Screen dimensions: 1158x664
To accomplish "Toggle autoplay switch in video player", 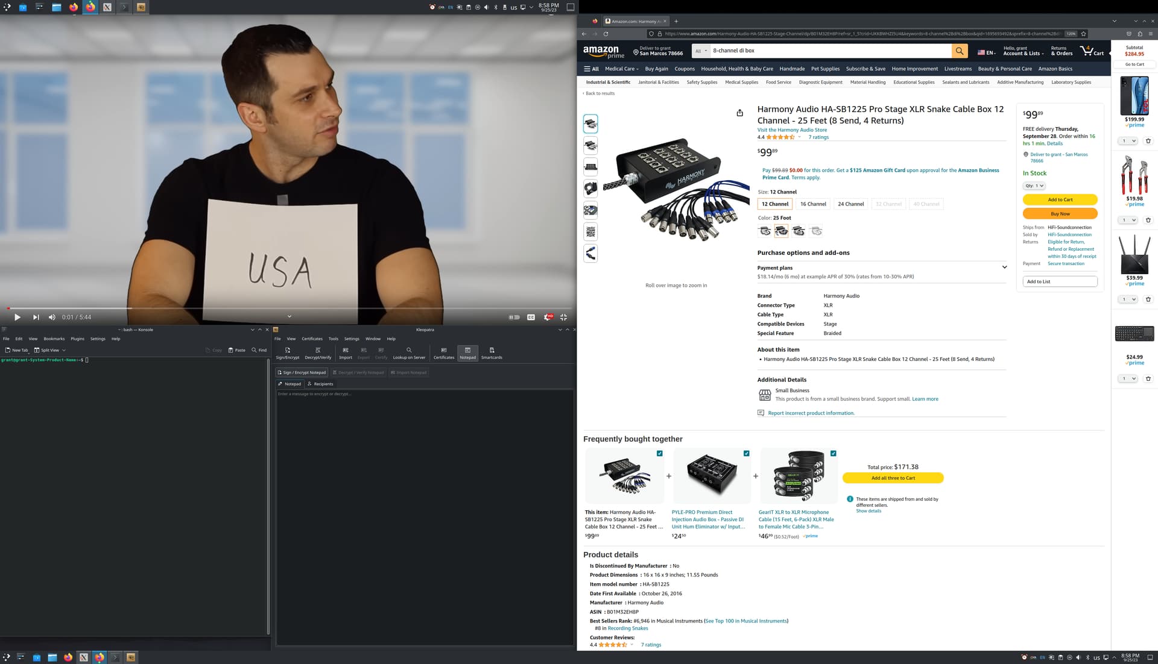I will 514,317.
